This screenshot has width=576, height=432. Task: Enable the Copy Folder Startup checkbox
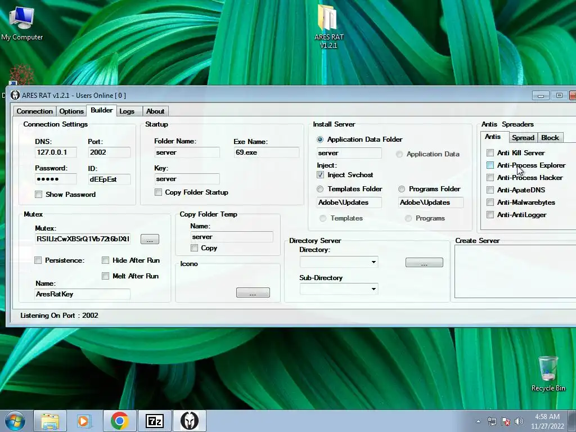[158, 192]
